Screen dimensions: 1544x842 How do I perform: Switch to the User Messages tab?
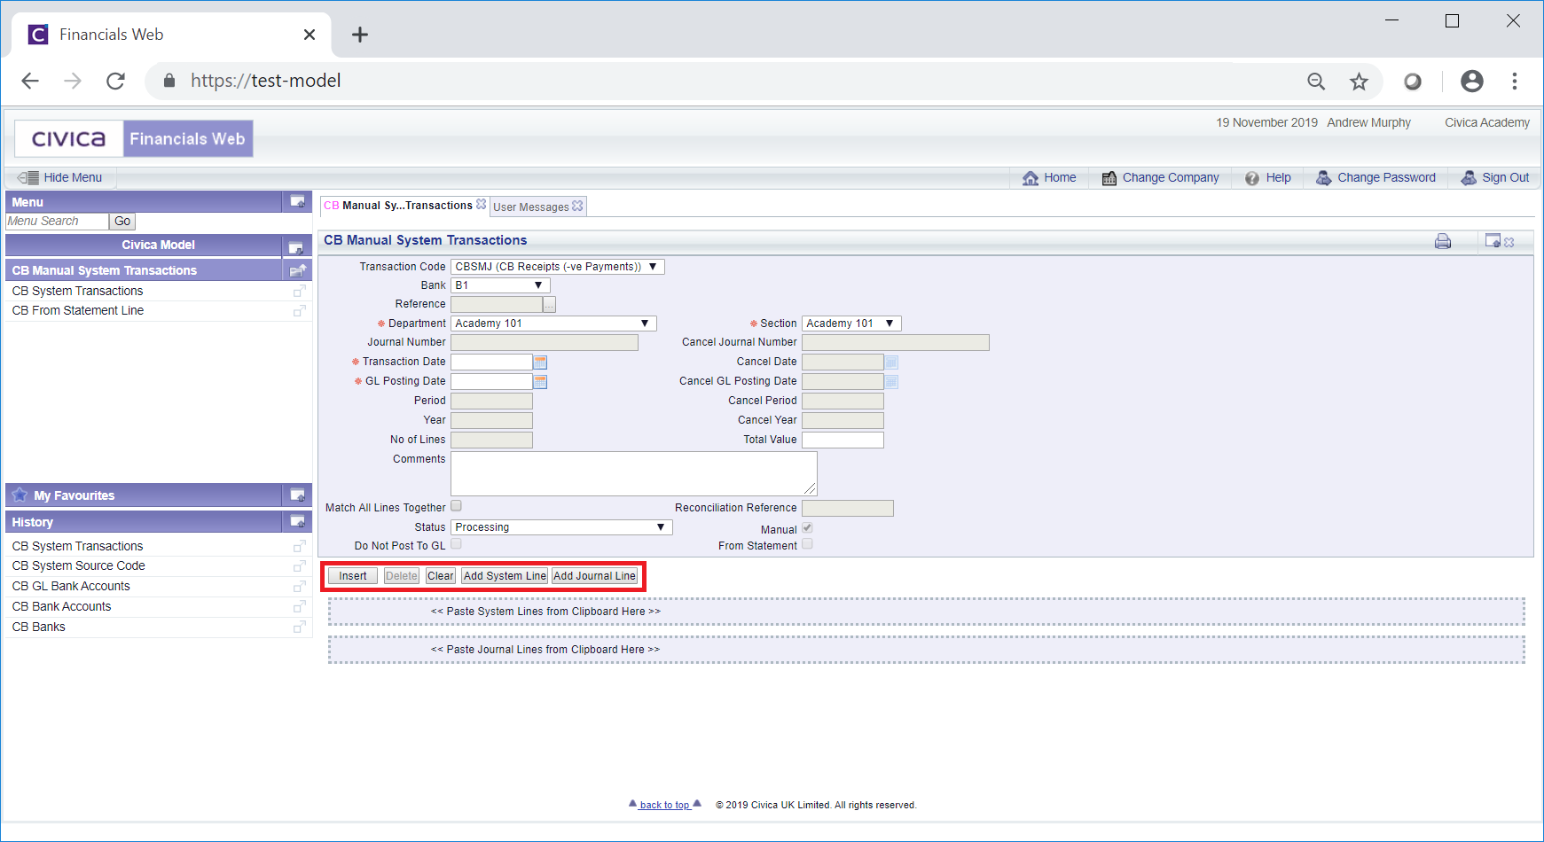531,207
